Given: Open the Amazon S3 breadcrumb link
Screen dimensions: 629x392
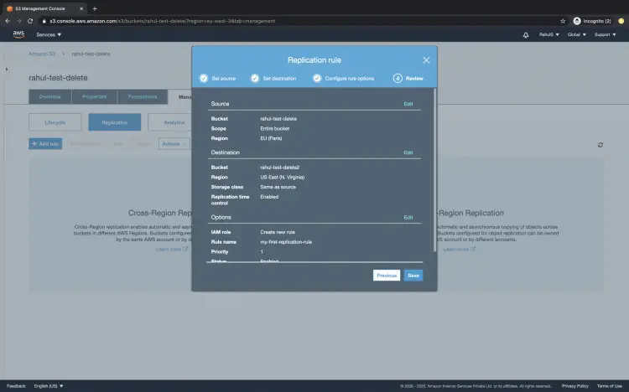Looking at the screenshot, I should 42,54.
